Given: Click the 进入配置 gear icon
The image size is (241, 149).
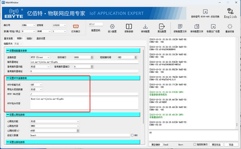Looking at the screenshot, I should point(112,27).
